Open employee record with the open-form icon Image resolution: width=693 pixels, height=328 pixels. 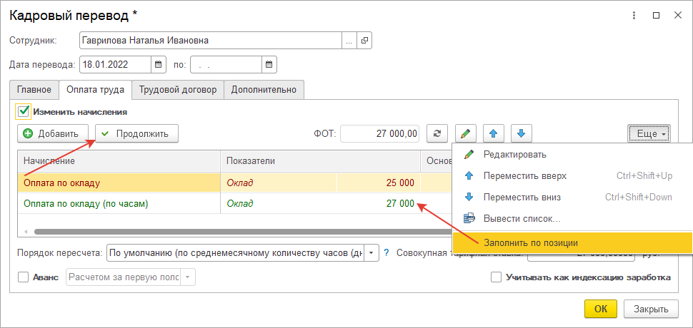click(x=364, y=41)
